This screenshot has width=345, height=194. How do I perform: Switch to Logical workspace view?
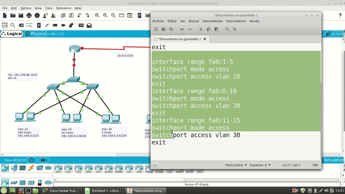pos(12,34)
